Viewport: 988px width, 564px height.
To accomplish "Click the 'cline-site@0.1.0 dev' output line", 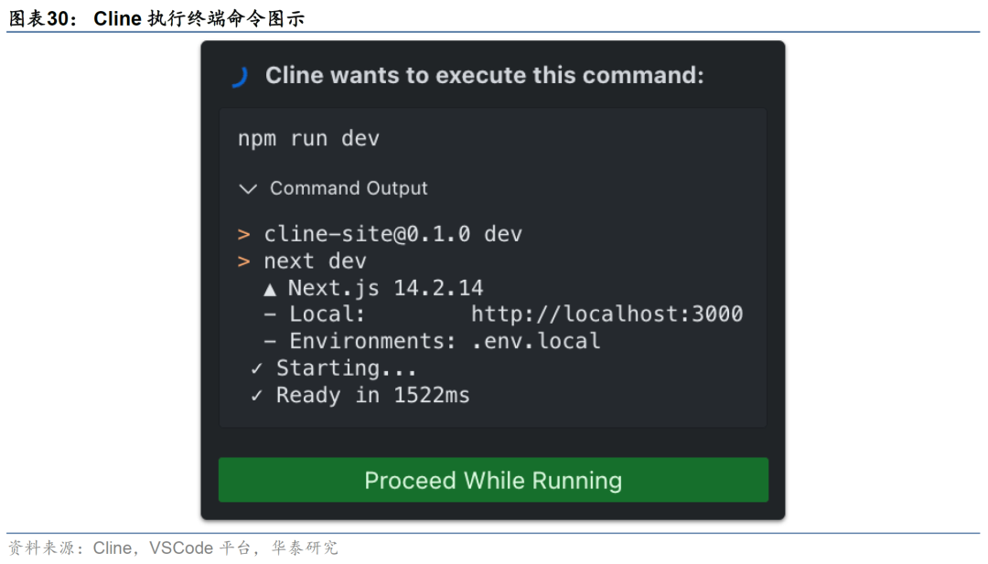I will [392, 235].
